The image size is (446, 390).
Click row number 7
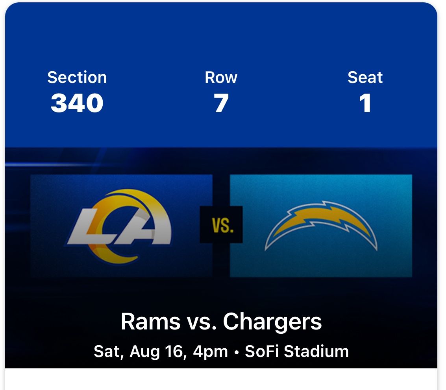pyautogui.click(x=221, y=103)
